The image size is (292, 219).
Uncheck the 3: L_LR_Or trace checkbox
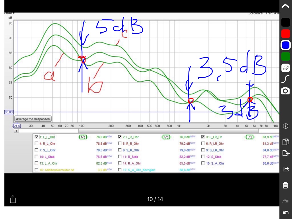click(x=203, y=137)
